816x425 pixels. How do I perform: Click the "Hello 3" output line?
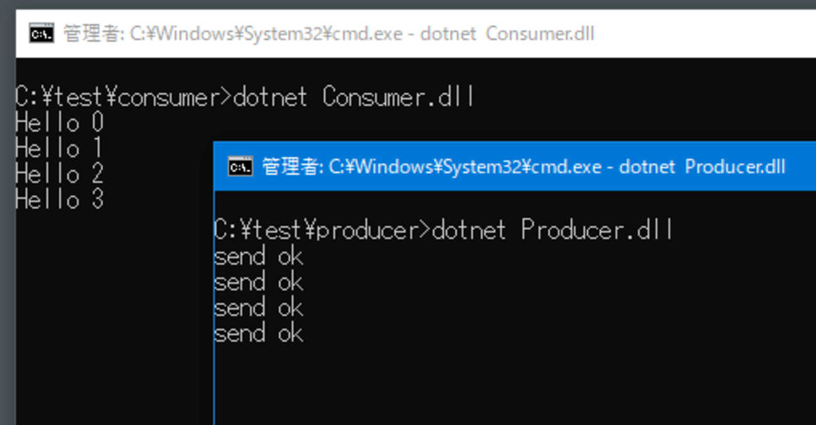60,200
